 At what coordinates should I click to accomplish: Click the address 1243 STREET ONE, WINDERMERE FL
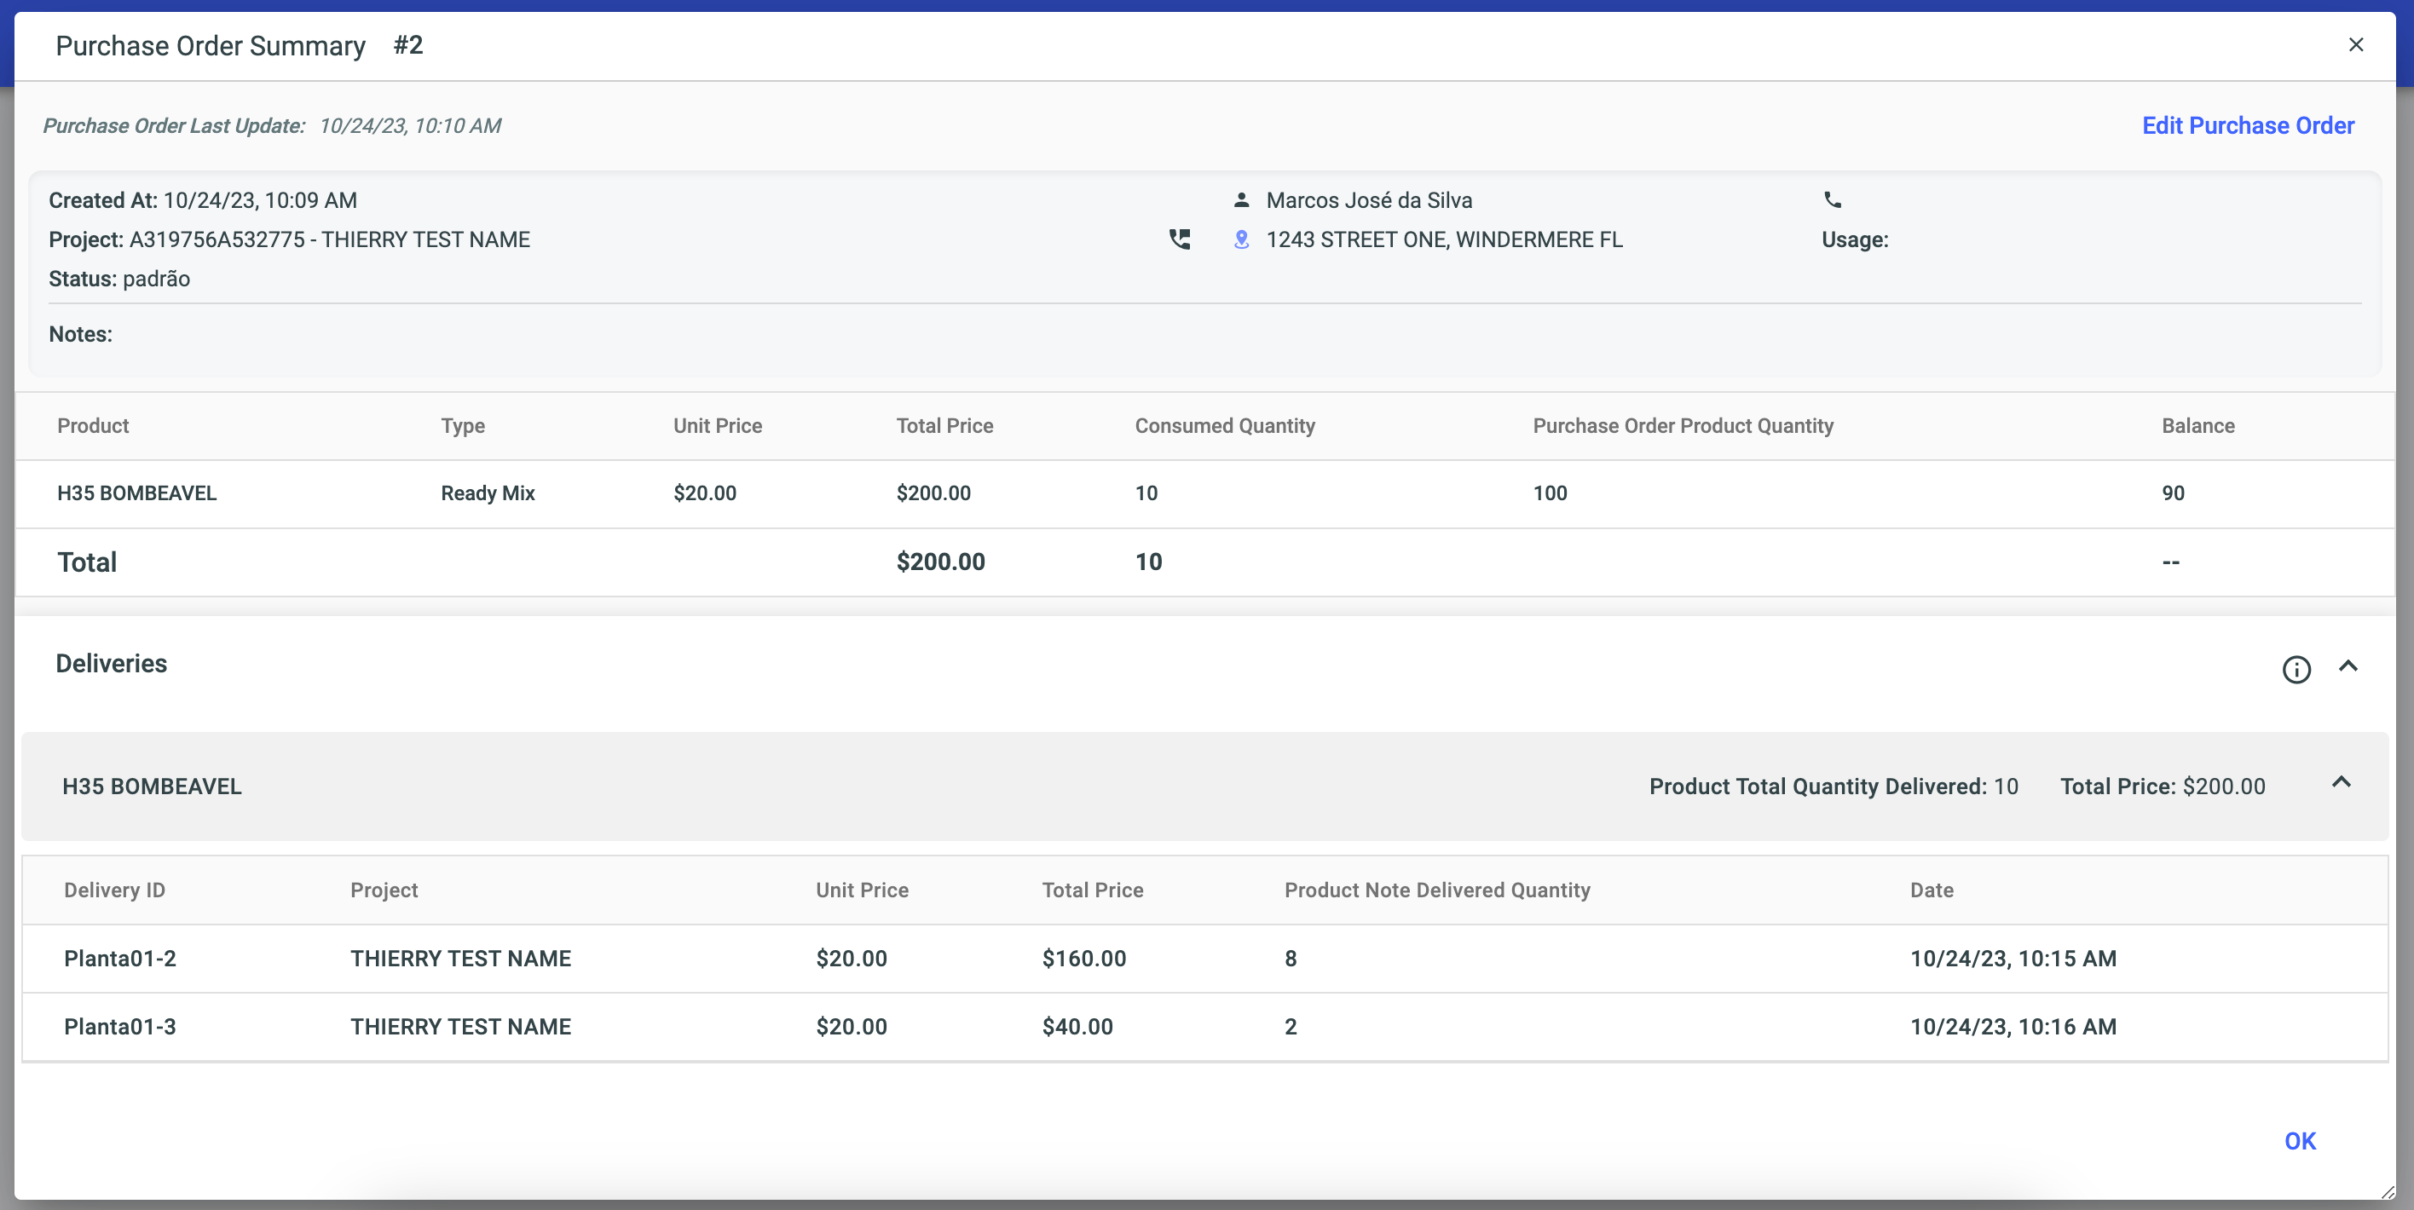(1444, 239)
